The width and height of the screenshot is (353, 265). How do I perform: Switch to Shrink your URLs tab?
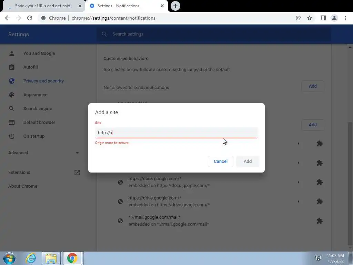(x=43, y=6)
